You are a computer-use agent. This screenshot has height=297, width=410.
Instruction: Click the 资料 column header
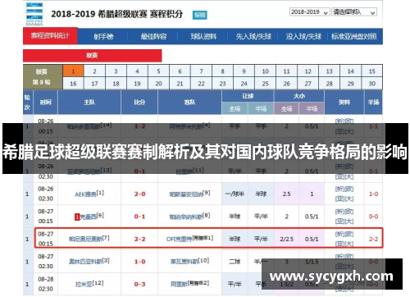coord(344,103)
